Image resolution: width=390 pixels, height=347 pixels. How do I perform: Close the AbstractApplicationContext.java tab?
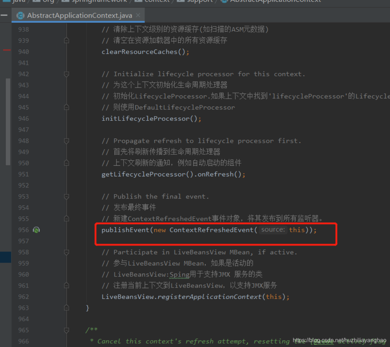point(138,15)
